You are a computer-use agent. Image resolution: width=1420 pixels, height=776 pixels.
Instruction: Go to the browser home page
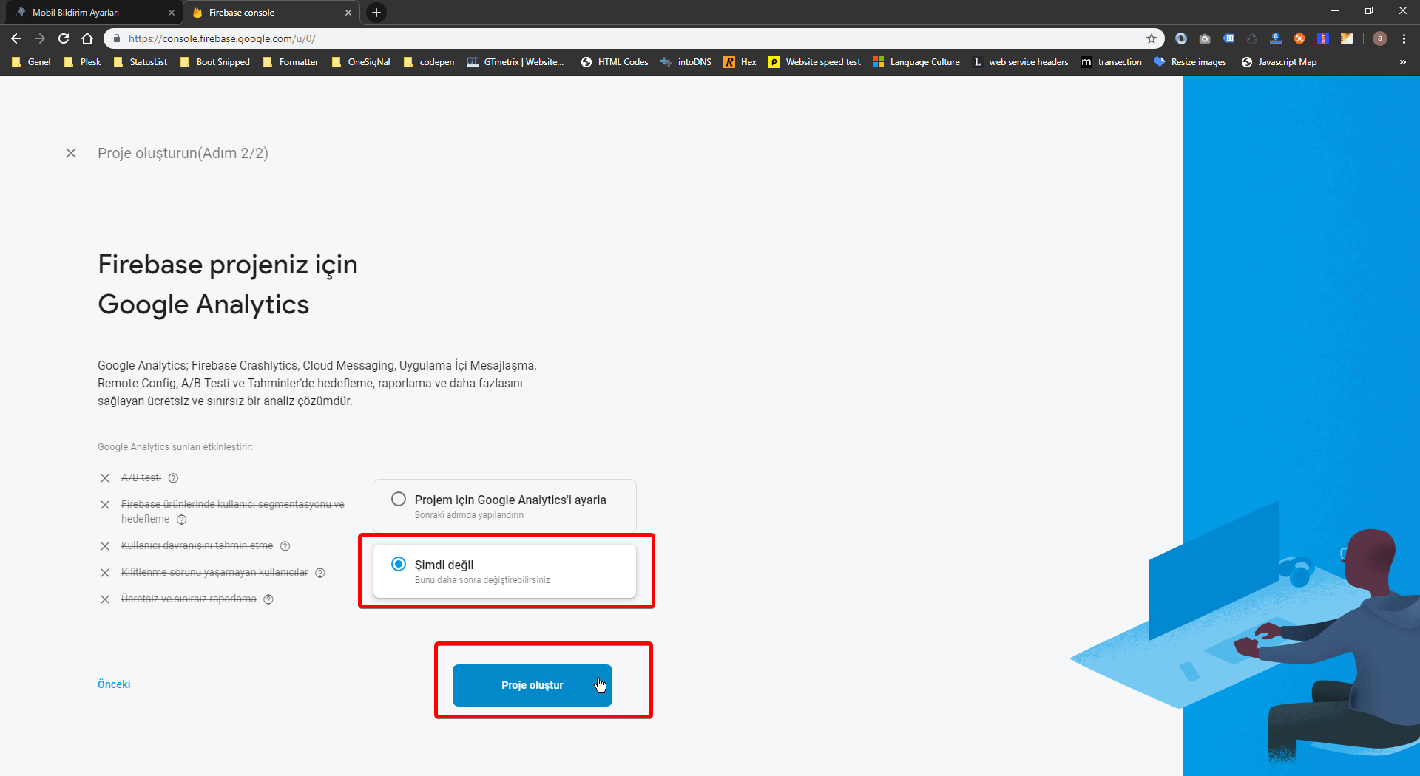click(x=87, y=38)
